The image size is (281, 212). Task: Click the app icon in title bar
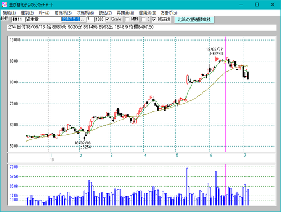(4, 5)
